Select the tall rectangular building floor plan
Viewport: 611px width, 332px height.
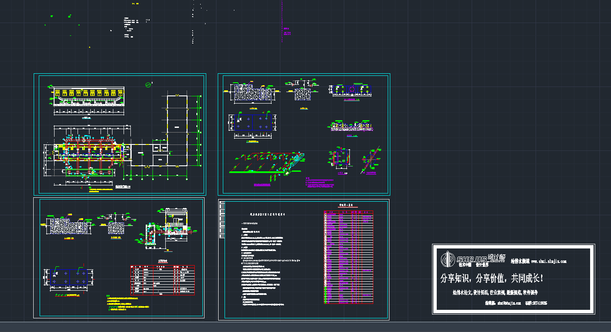tap(176, 130)
